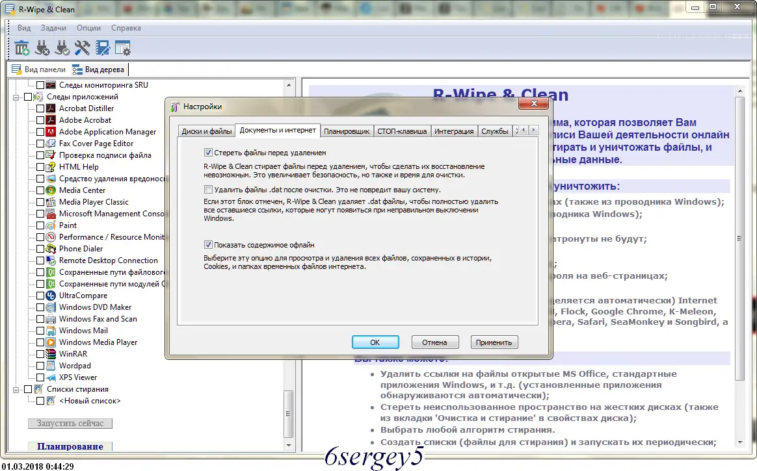
Task: Click the plug with checkmark toolbar icon
Action: (x=62, y=48)
